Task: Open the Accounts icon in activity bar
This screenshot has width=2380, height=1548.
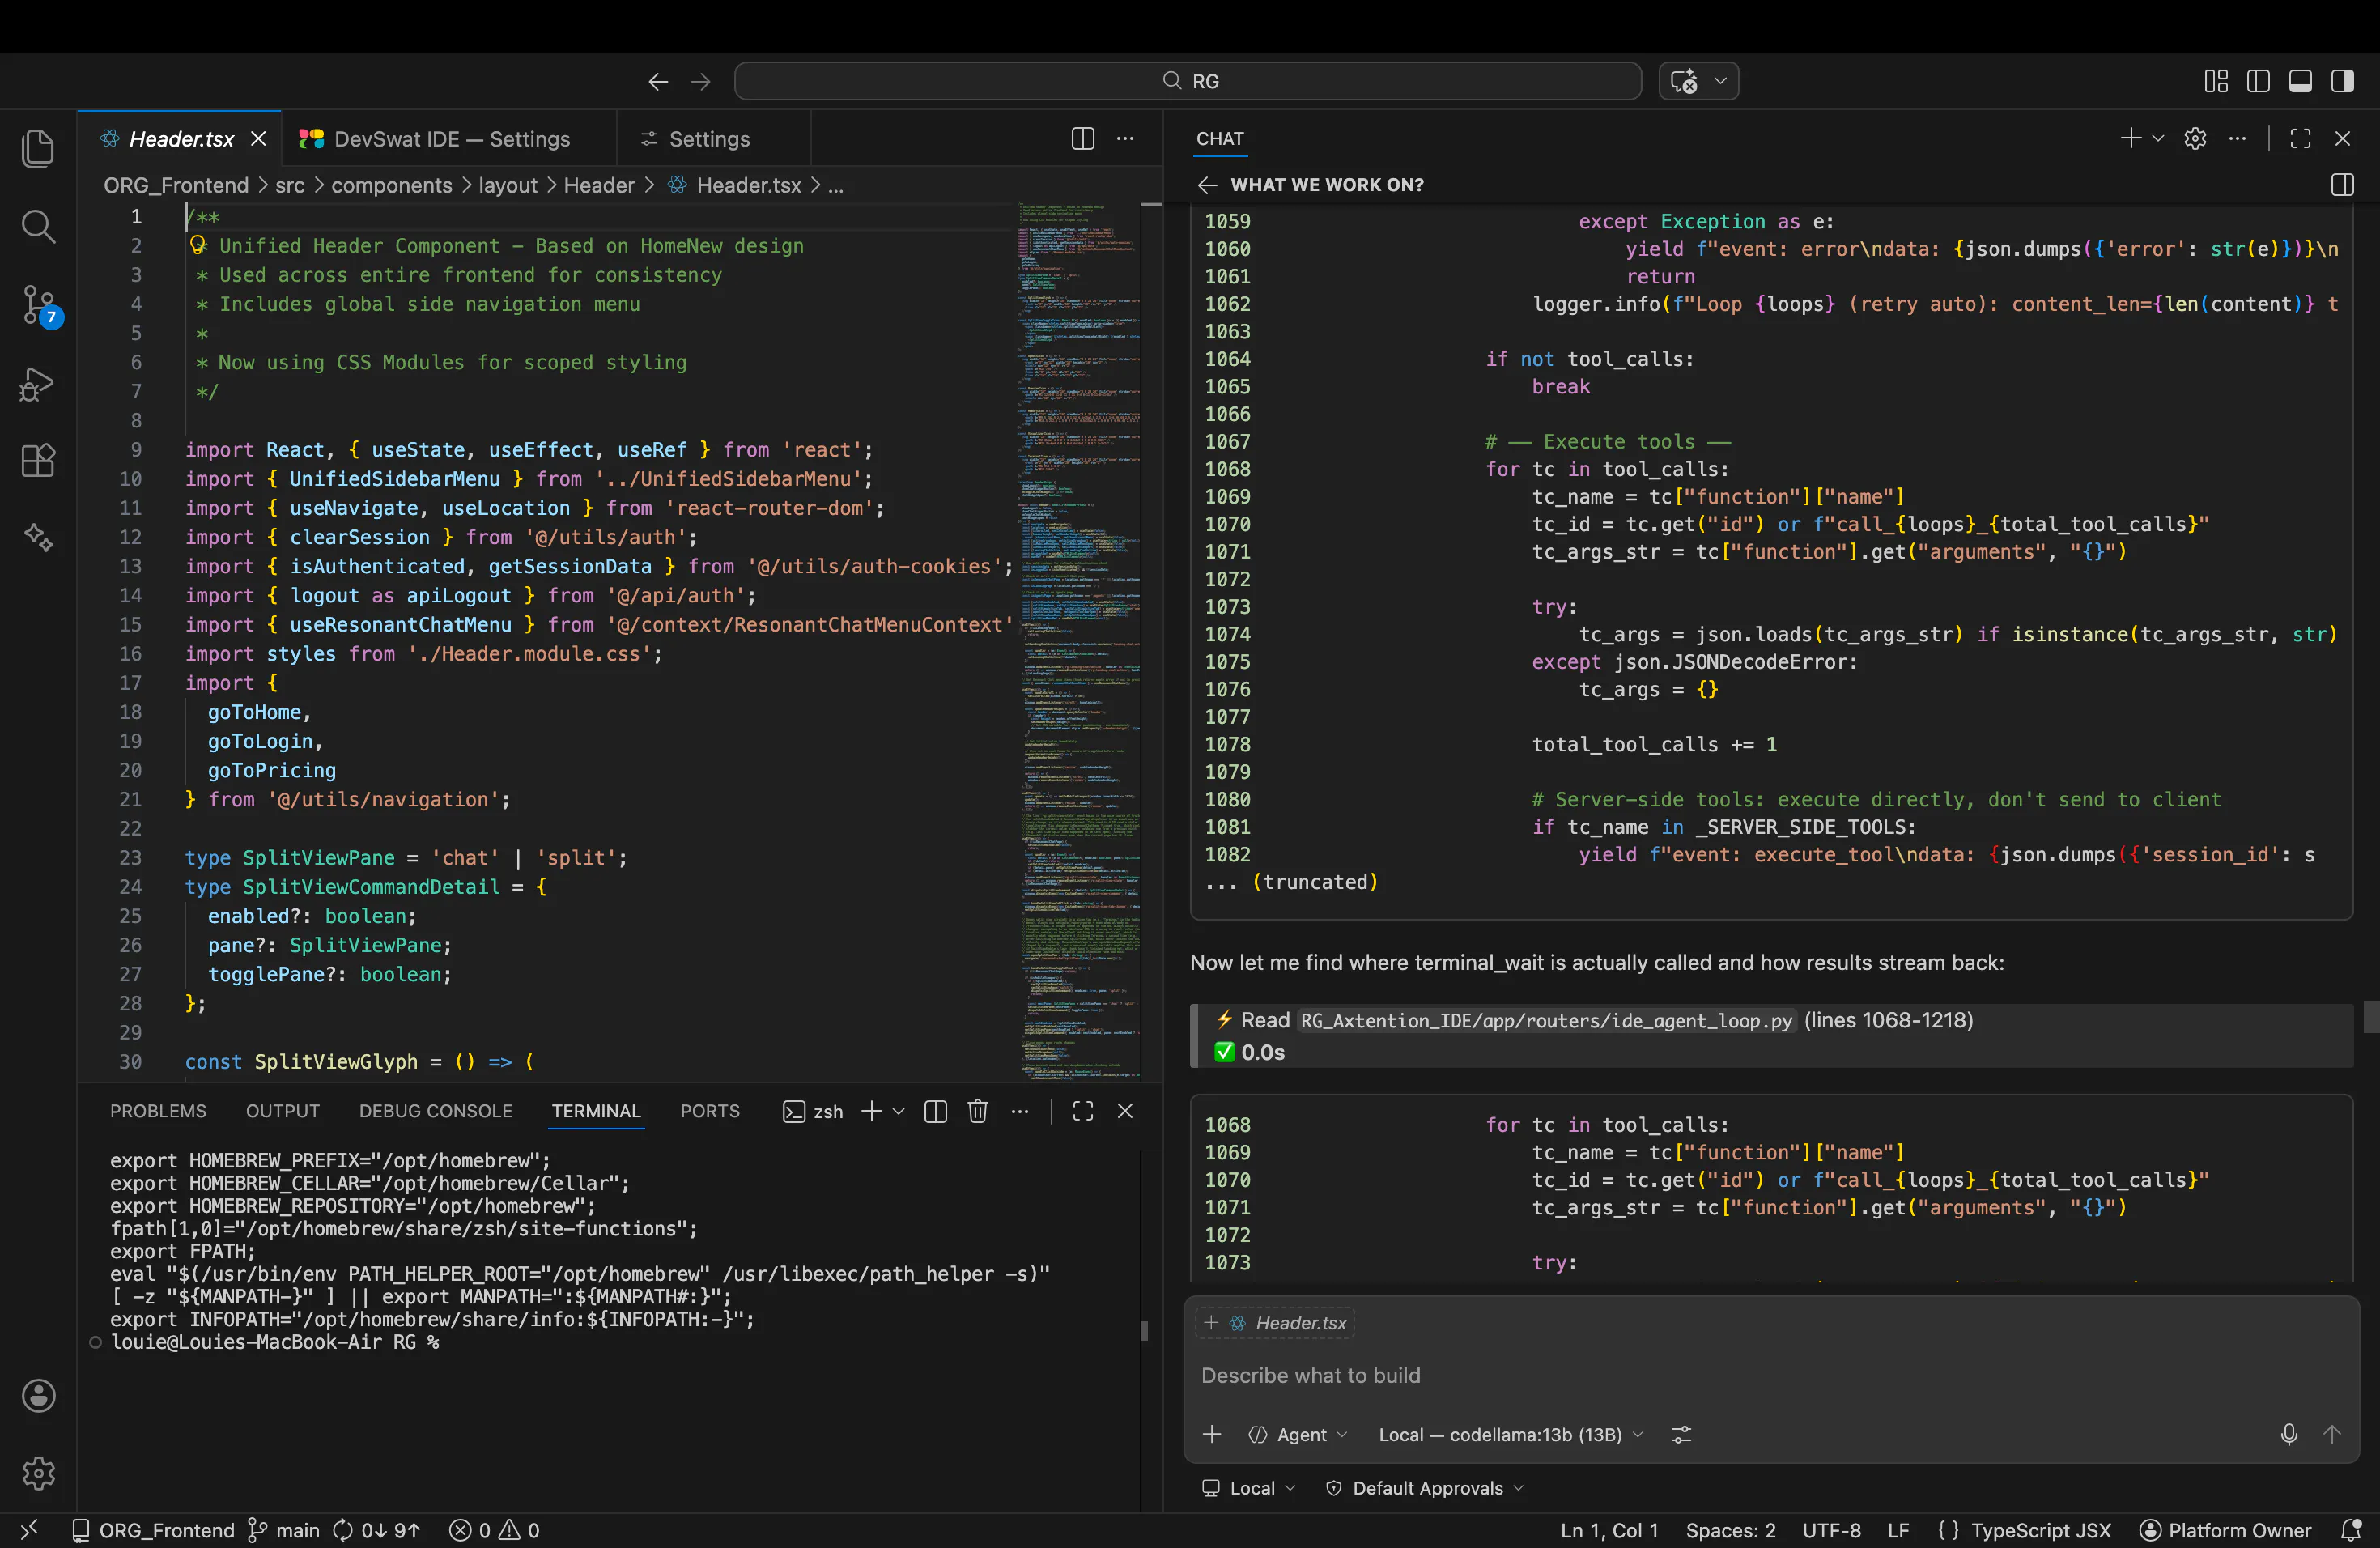Action: 38,1396
